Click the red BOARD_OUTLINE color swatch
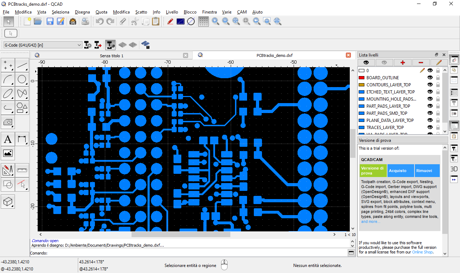The height and width of the screenshot is (273, 460). click(362, 77)
